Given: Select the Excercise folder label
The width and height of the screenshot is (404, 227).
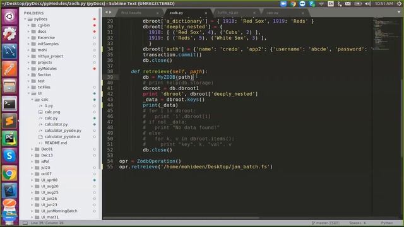Looking at the screenshot, I should (46, 38).
